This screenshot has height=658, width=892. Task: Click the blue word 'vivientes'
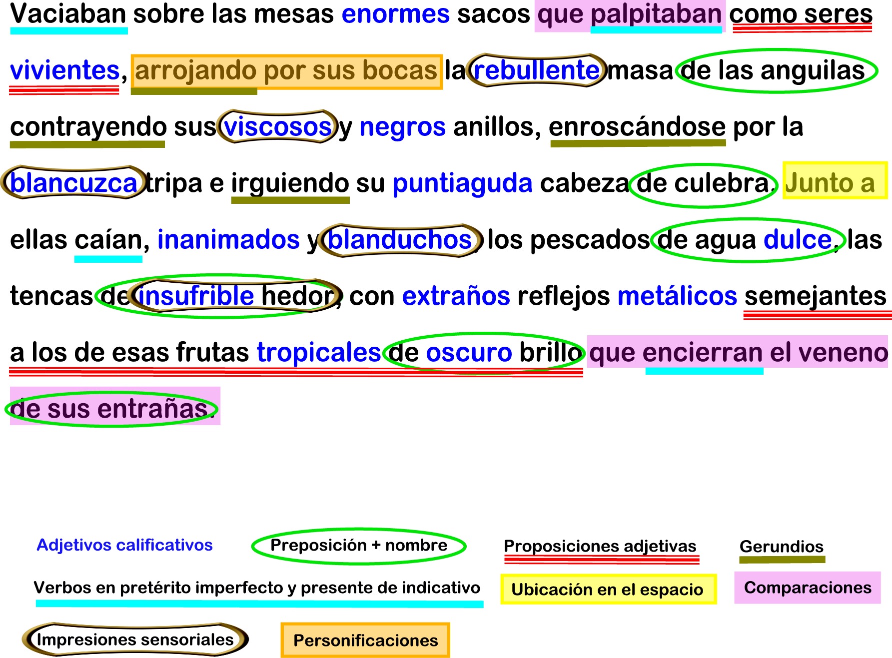point(64,70)
